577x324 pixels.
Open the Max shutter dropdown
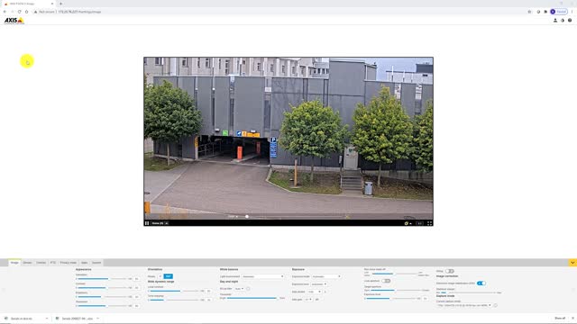coord(315,292)
